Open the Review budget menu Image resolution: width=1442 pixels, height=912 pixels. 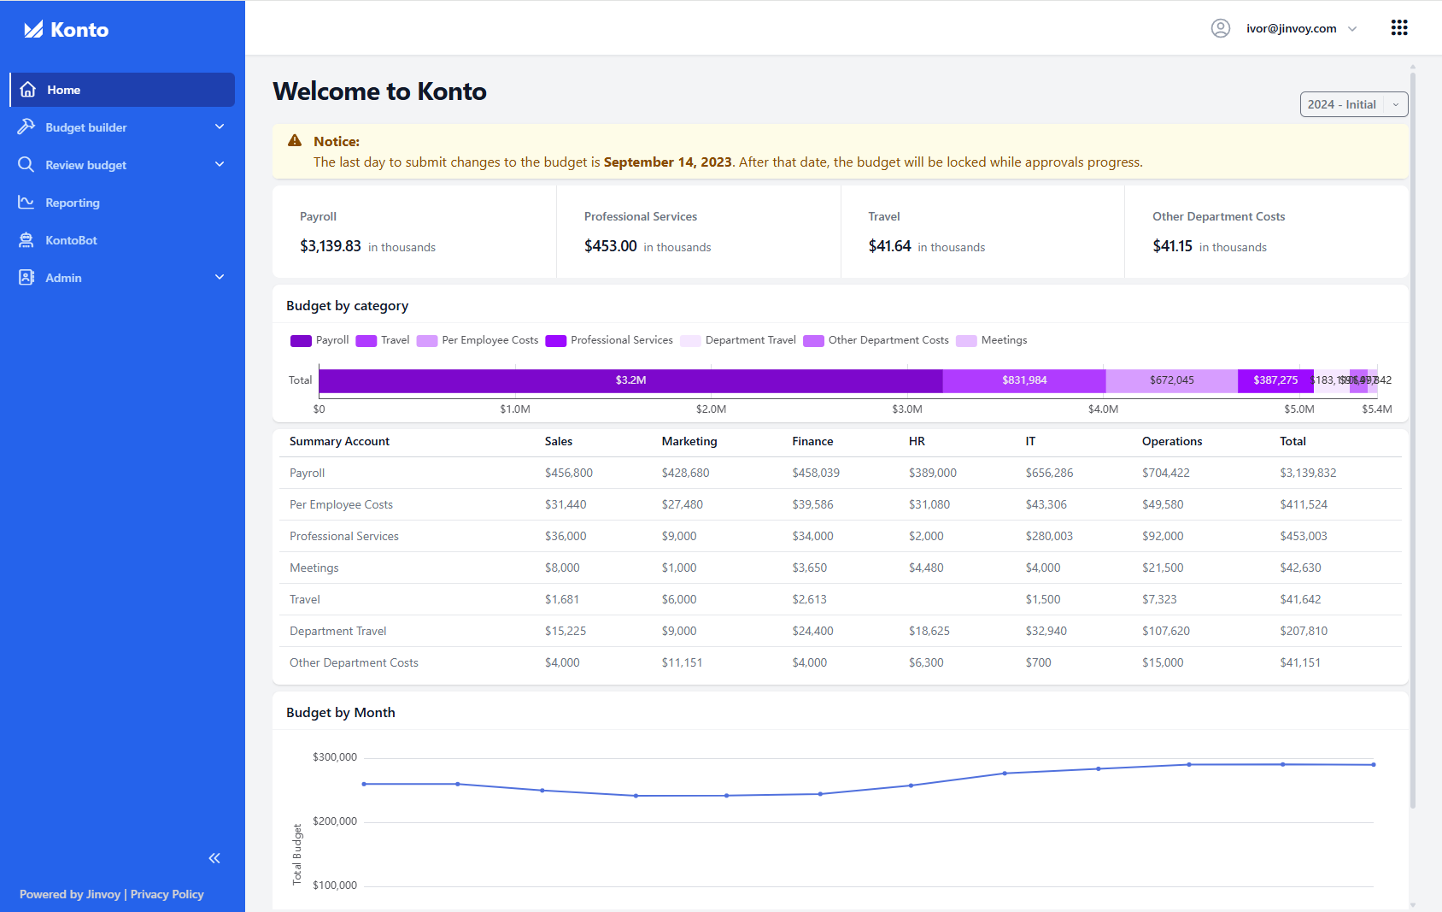122,165
